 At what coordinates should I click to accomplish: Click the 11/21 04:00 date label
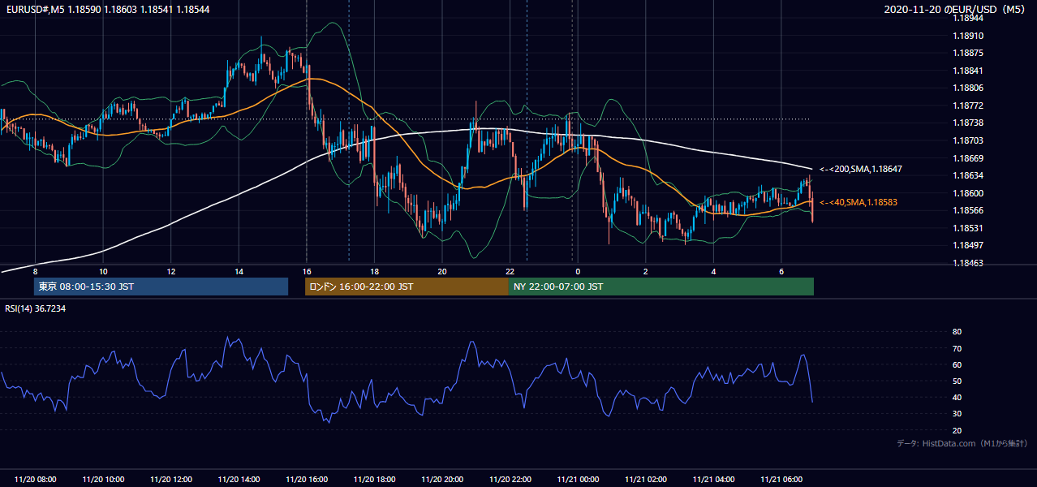click(713, 480)
